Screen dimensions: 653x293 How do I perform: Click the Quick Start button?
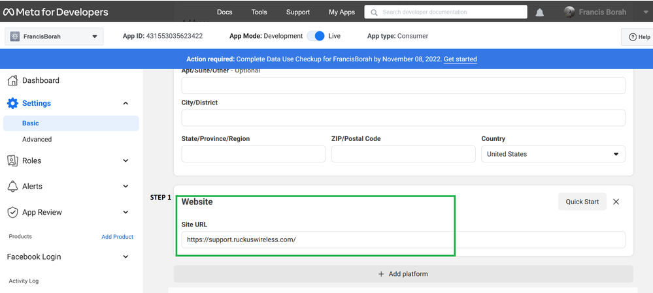click(x=582, y=202)
